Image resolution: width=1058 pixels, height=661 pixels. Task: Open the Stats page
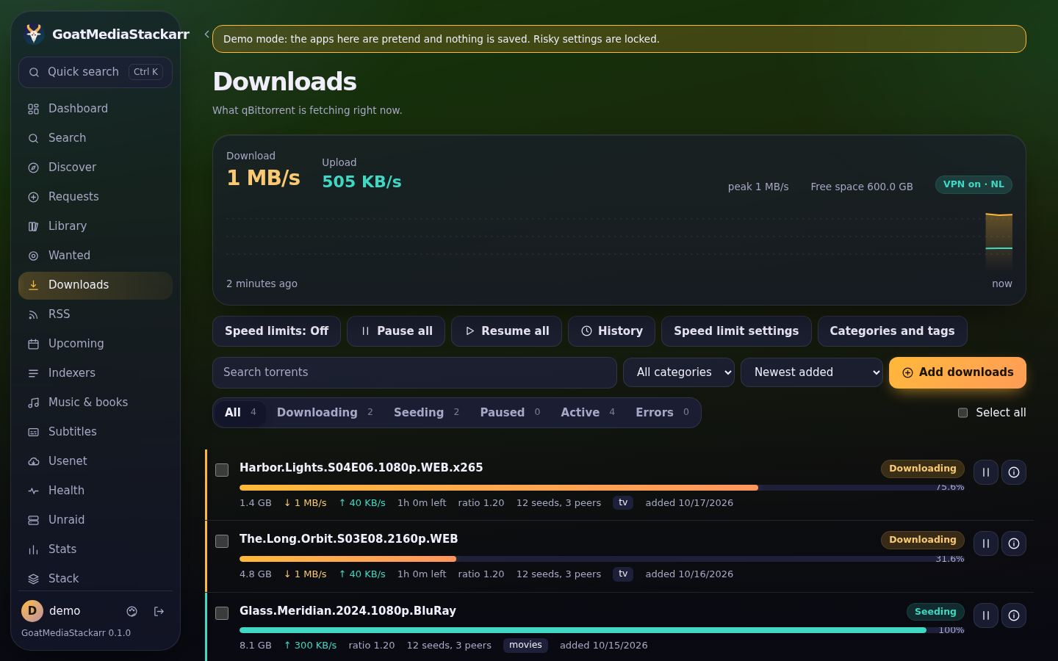[x=96, y=549]
